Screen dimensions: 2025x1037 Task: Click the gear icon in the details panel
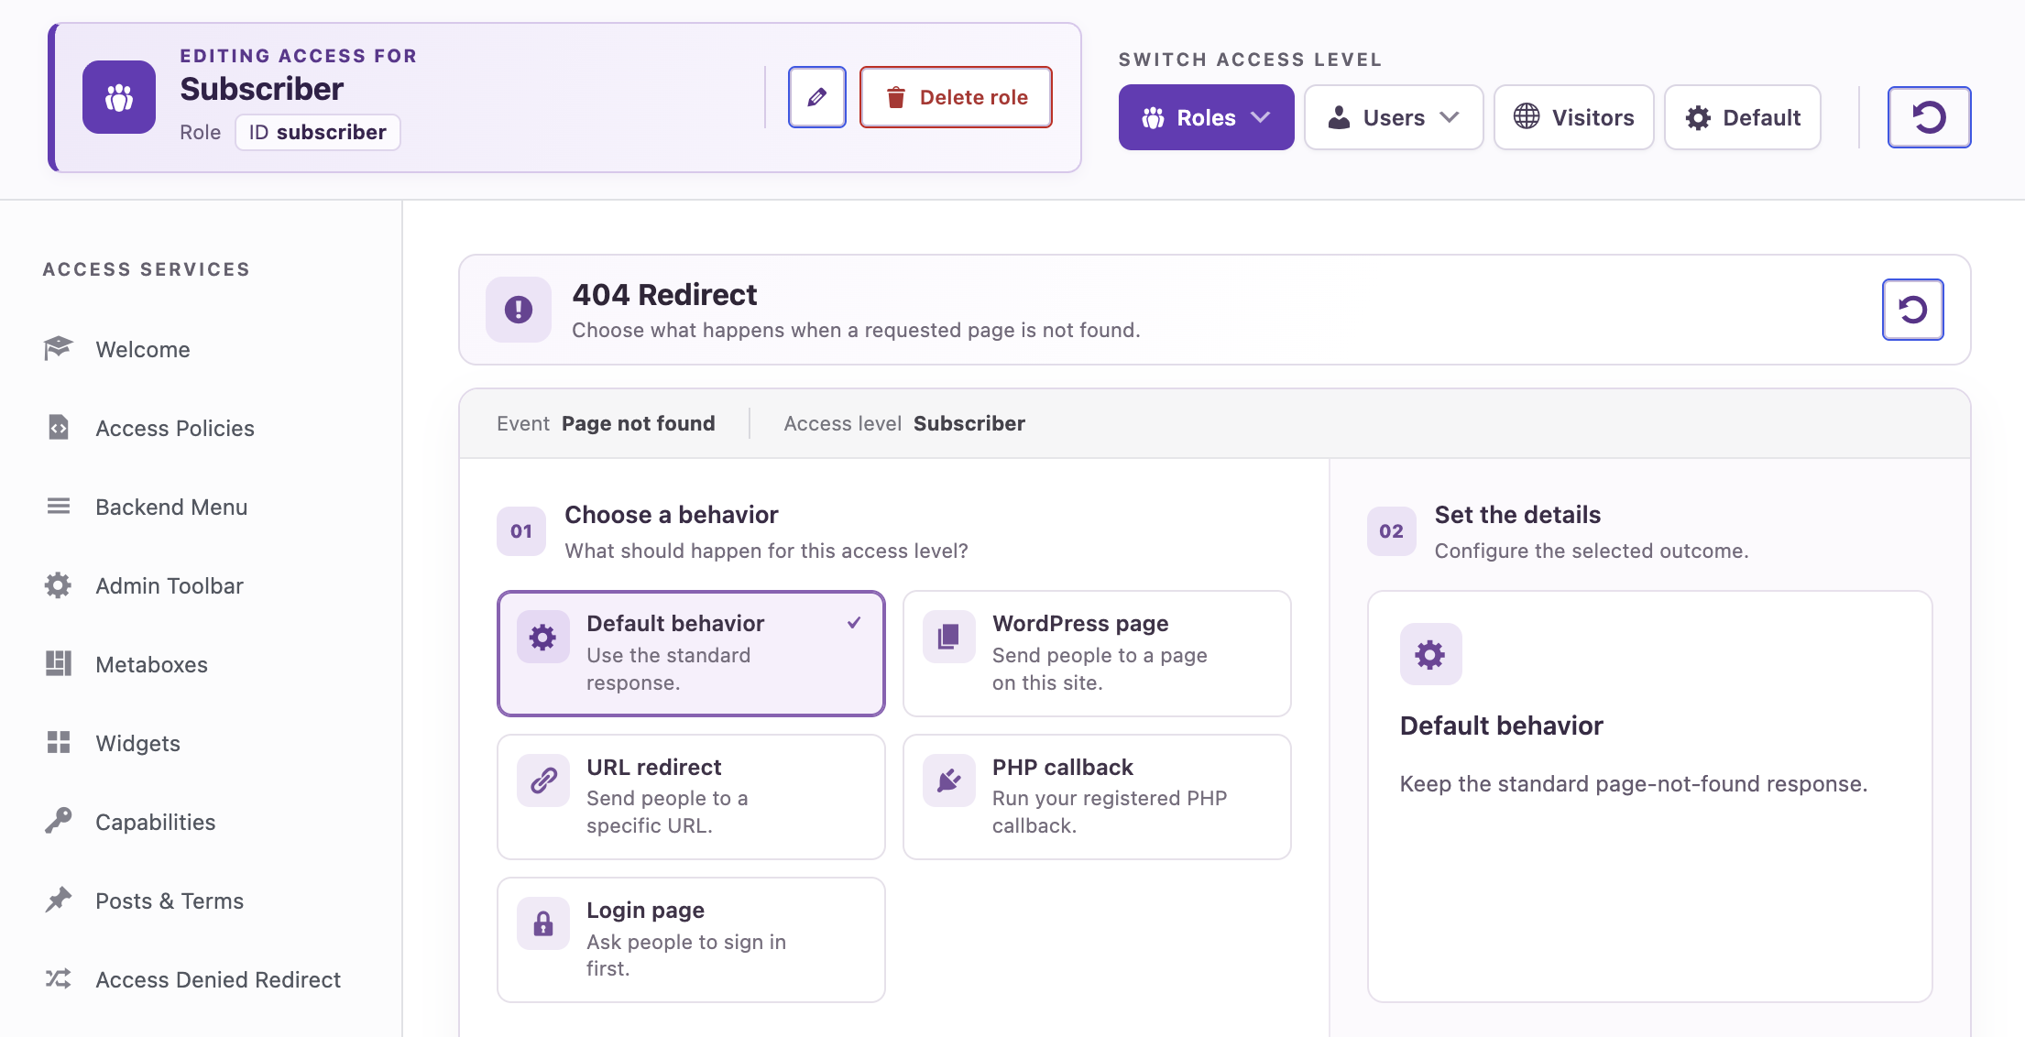pyautogui.click(x=1430, y=654)
